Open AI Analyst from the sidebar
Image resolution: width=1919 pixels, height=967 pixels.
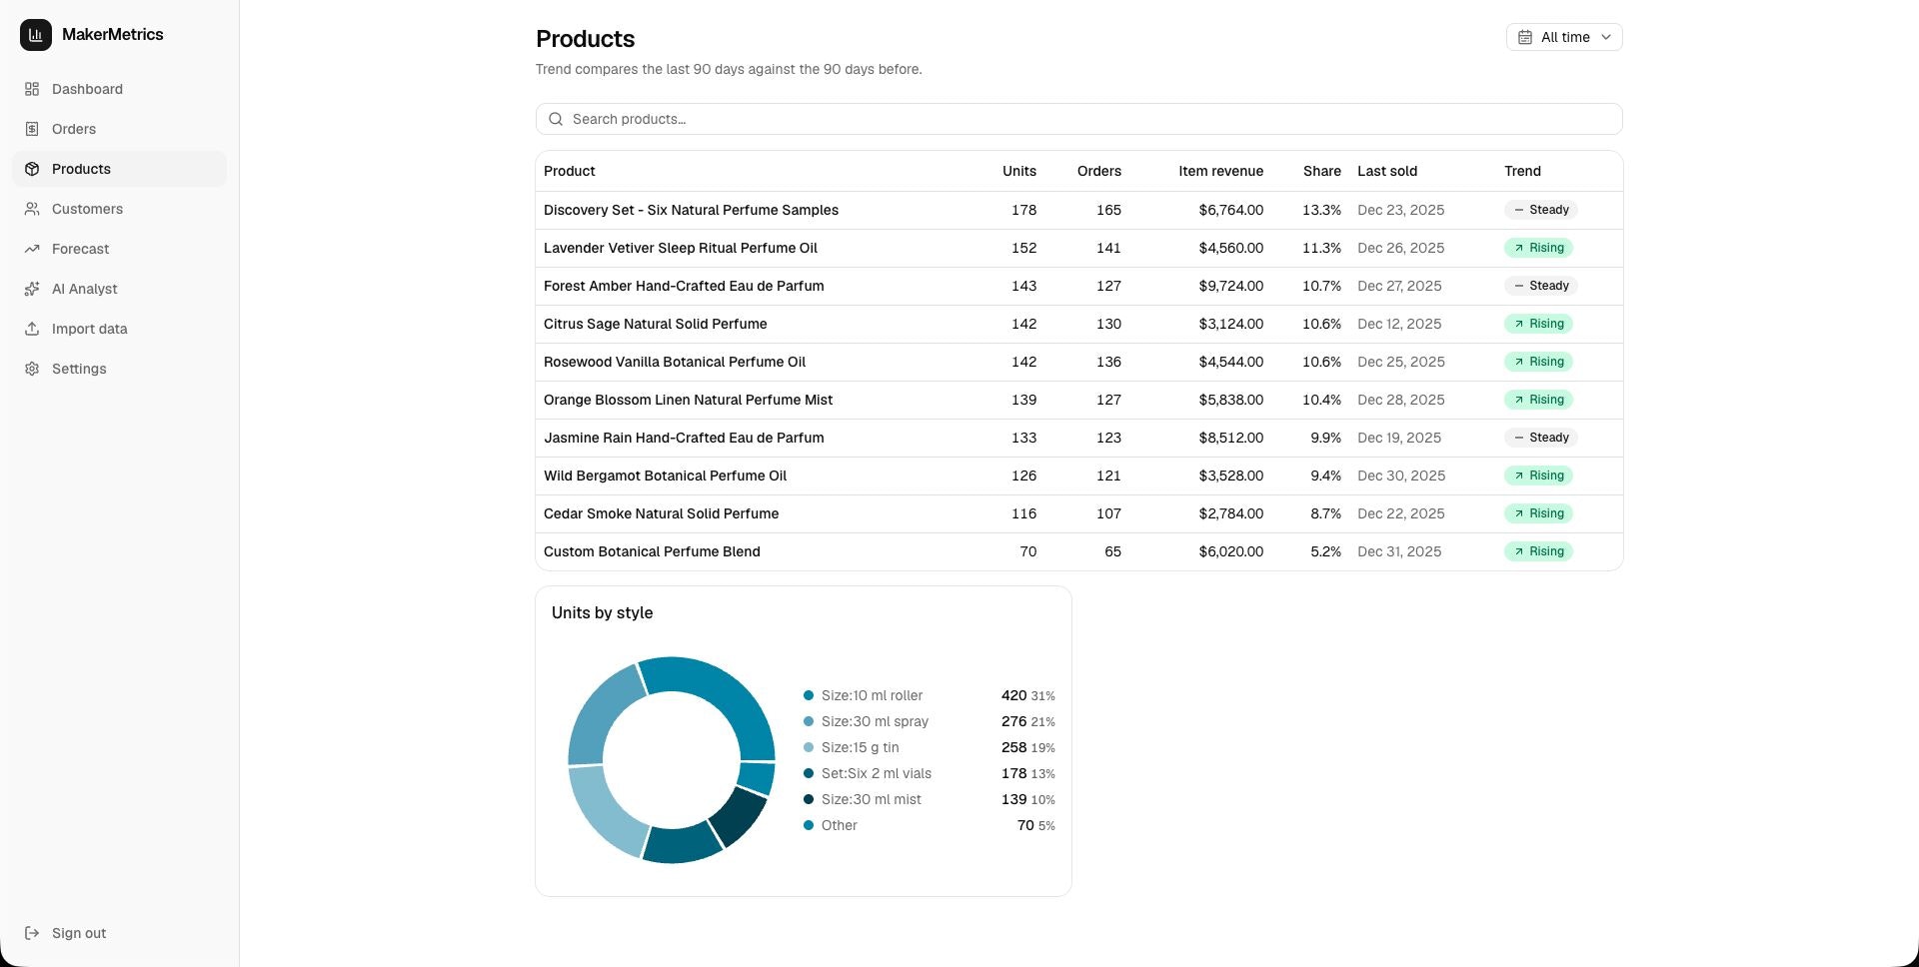(119, 289)
